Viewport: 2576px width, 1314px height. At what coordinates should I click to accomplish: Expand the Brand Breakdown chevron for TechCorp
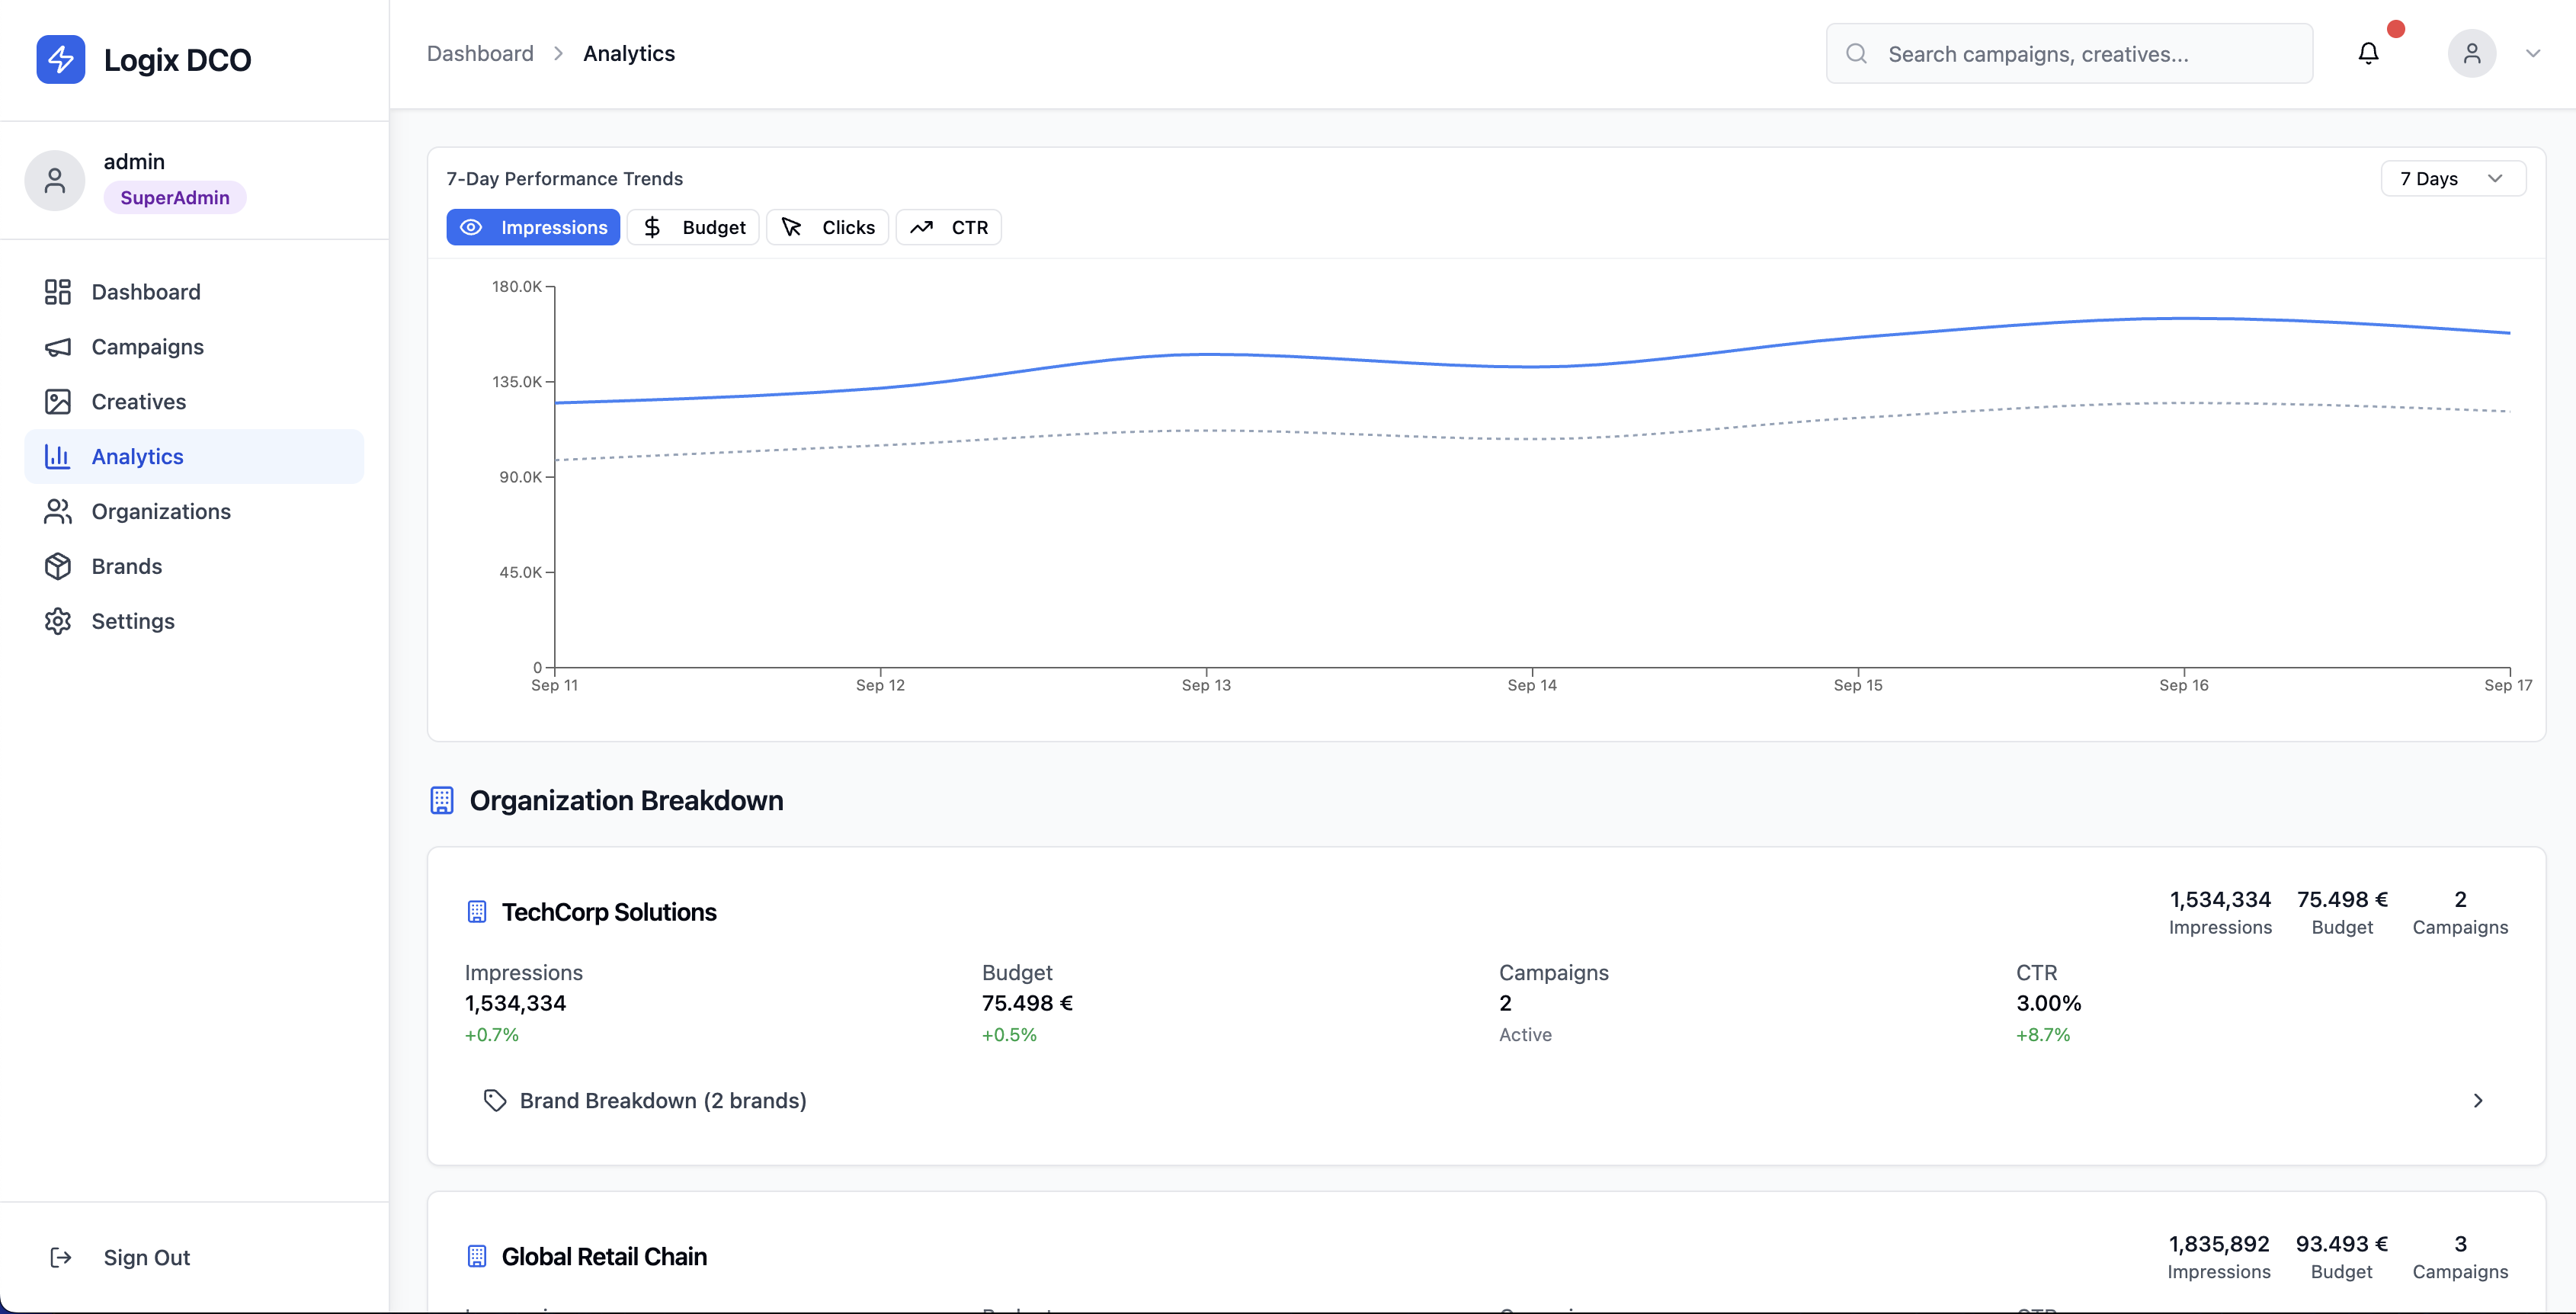click(2477, 1101)
